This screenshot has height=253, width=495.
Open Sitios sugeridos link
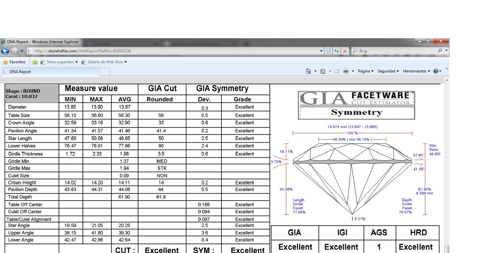(59, 62)
